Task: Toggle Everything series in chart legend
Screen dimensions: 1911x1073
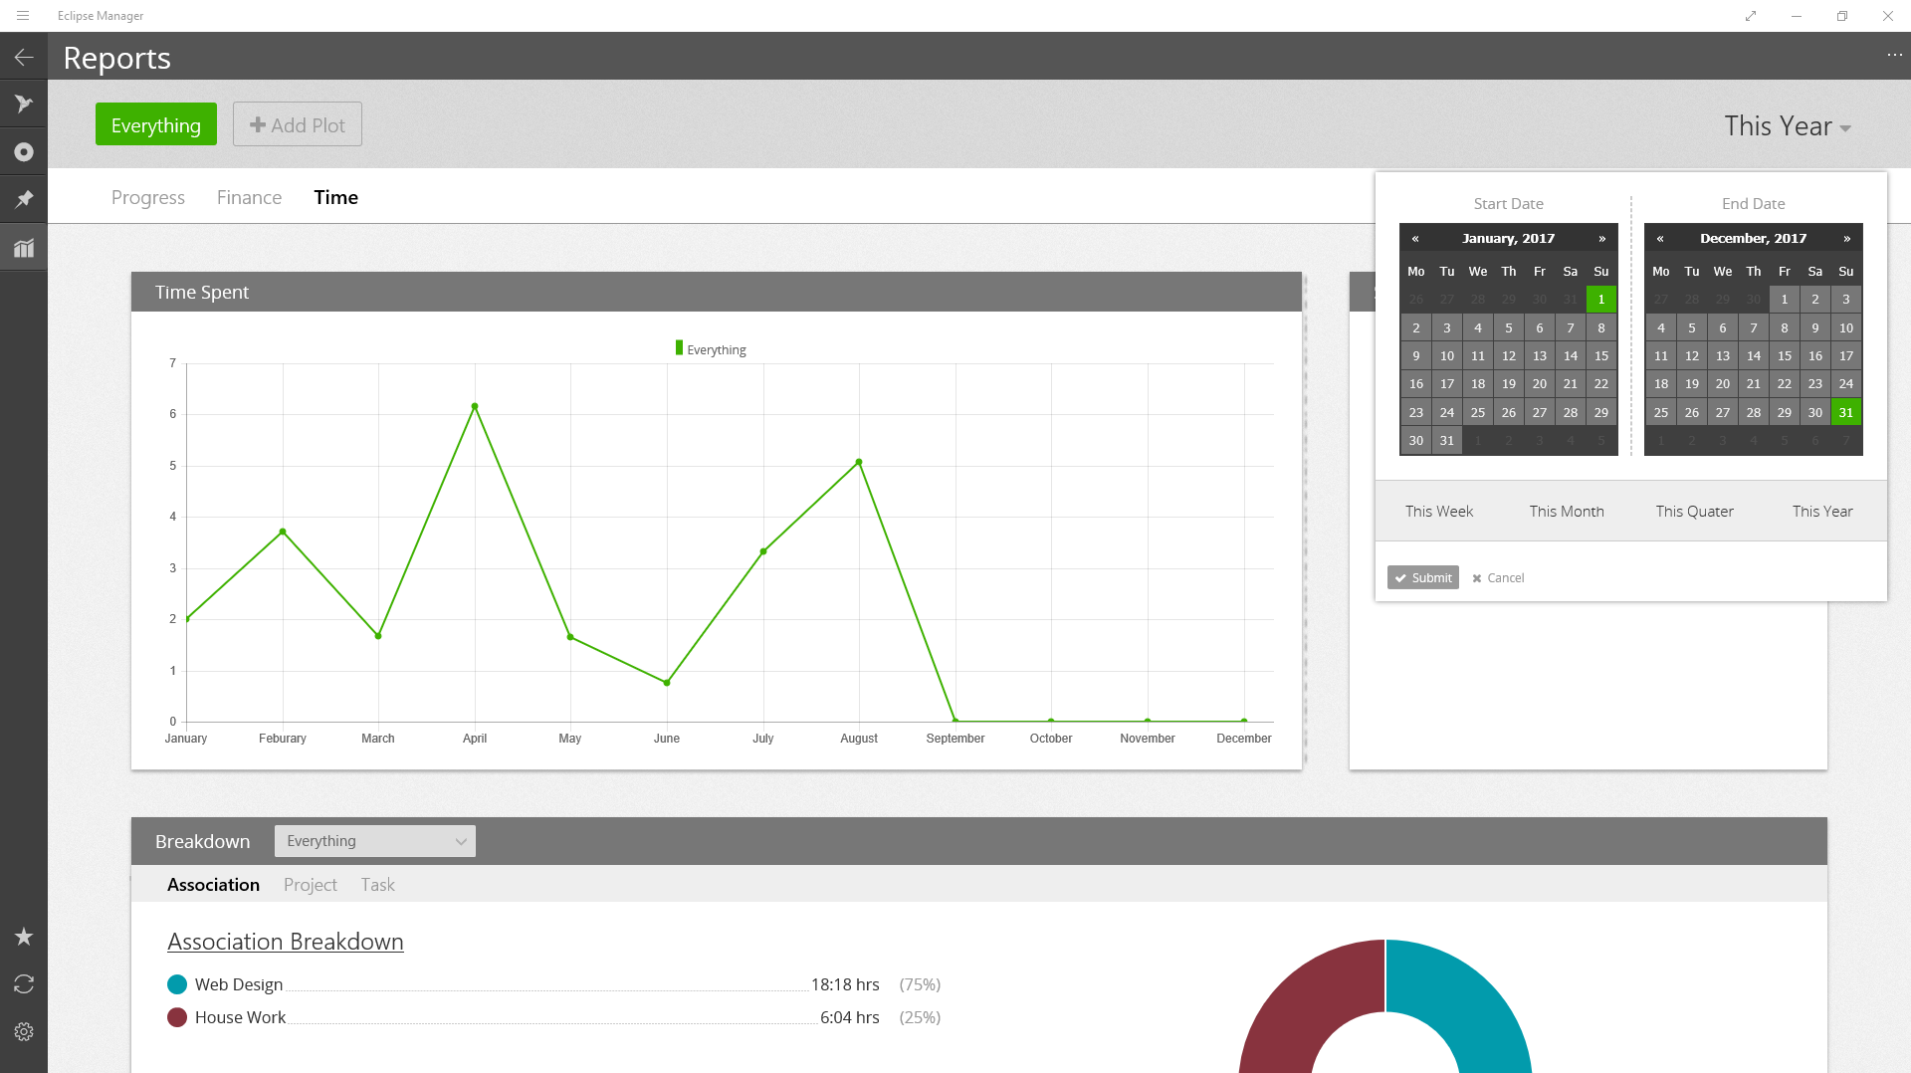Action: click(x=711, y=349)
